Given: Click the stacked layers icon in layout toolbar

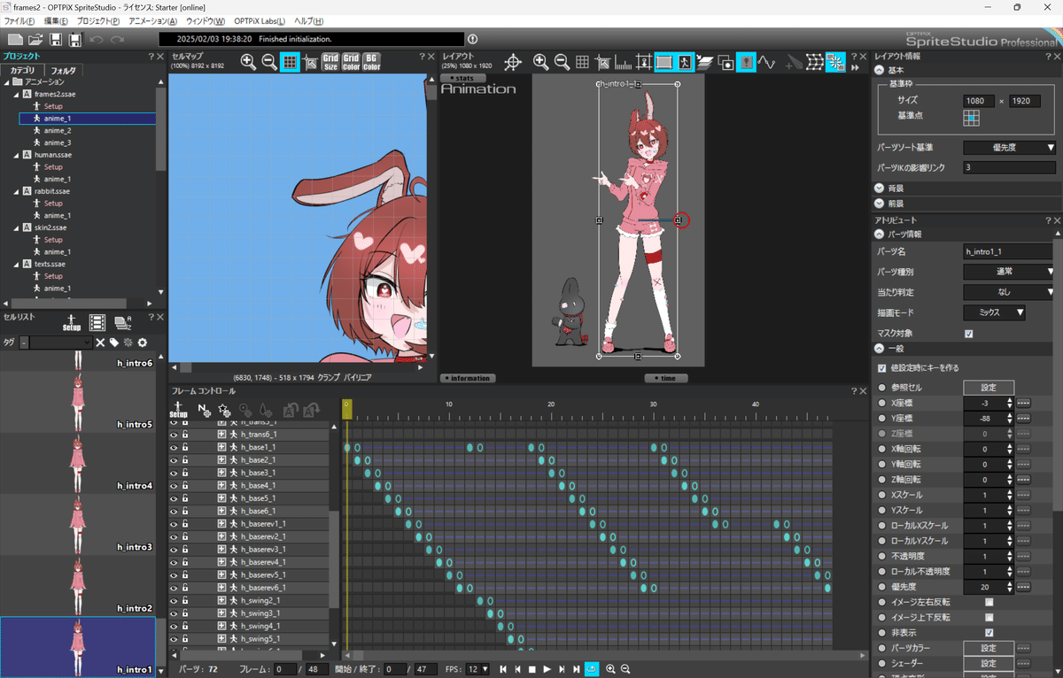Looking at the screenshot, I should click(x=704, y=62).
